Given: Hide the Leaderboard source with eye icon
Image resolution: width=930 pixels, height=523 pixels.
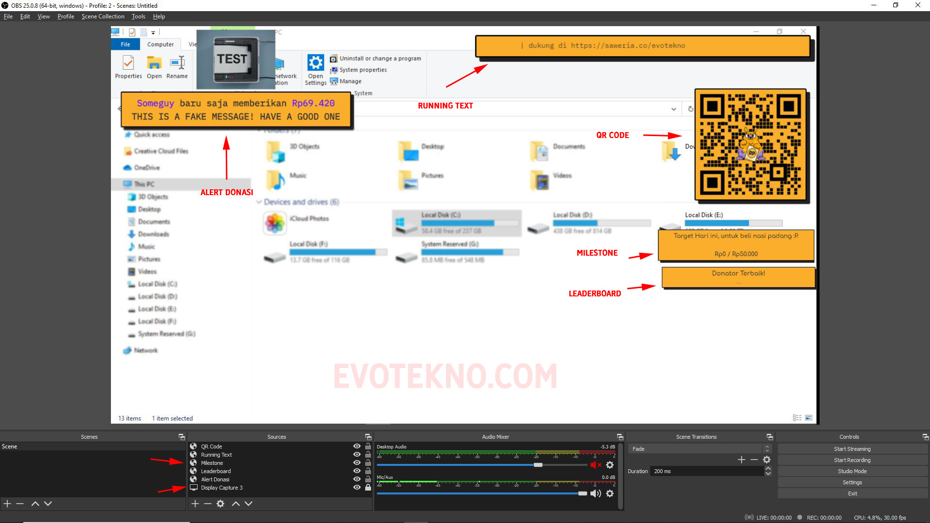Looking at the screenshot, I should coord(357,471).
